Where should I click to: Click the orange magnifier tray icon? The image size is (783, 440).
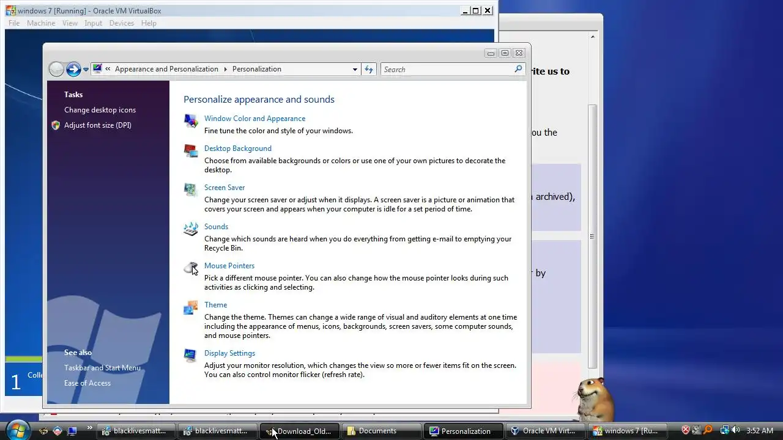(708, 430)
